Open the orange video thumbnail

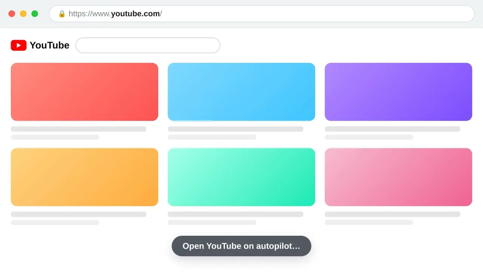click(x=85, y=177)
